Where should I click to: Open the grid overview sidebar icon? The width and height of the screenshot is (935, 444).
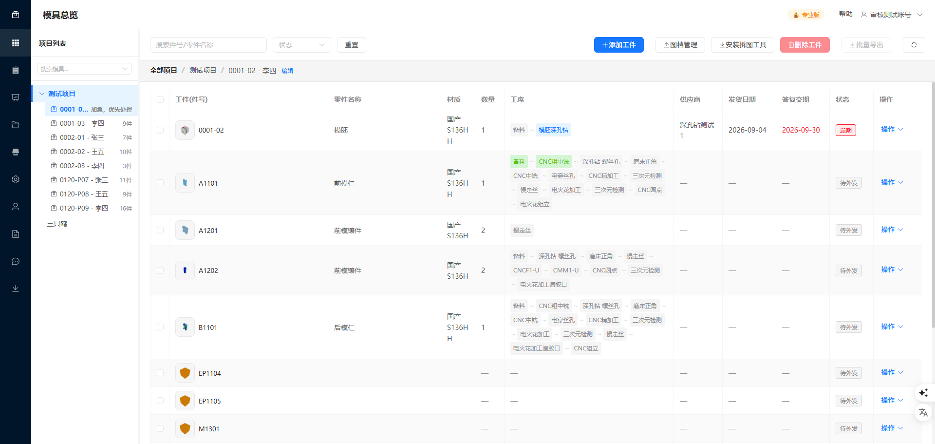tap(16, 43)
